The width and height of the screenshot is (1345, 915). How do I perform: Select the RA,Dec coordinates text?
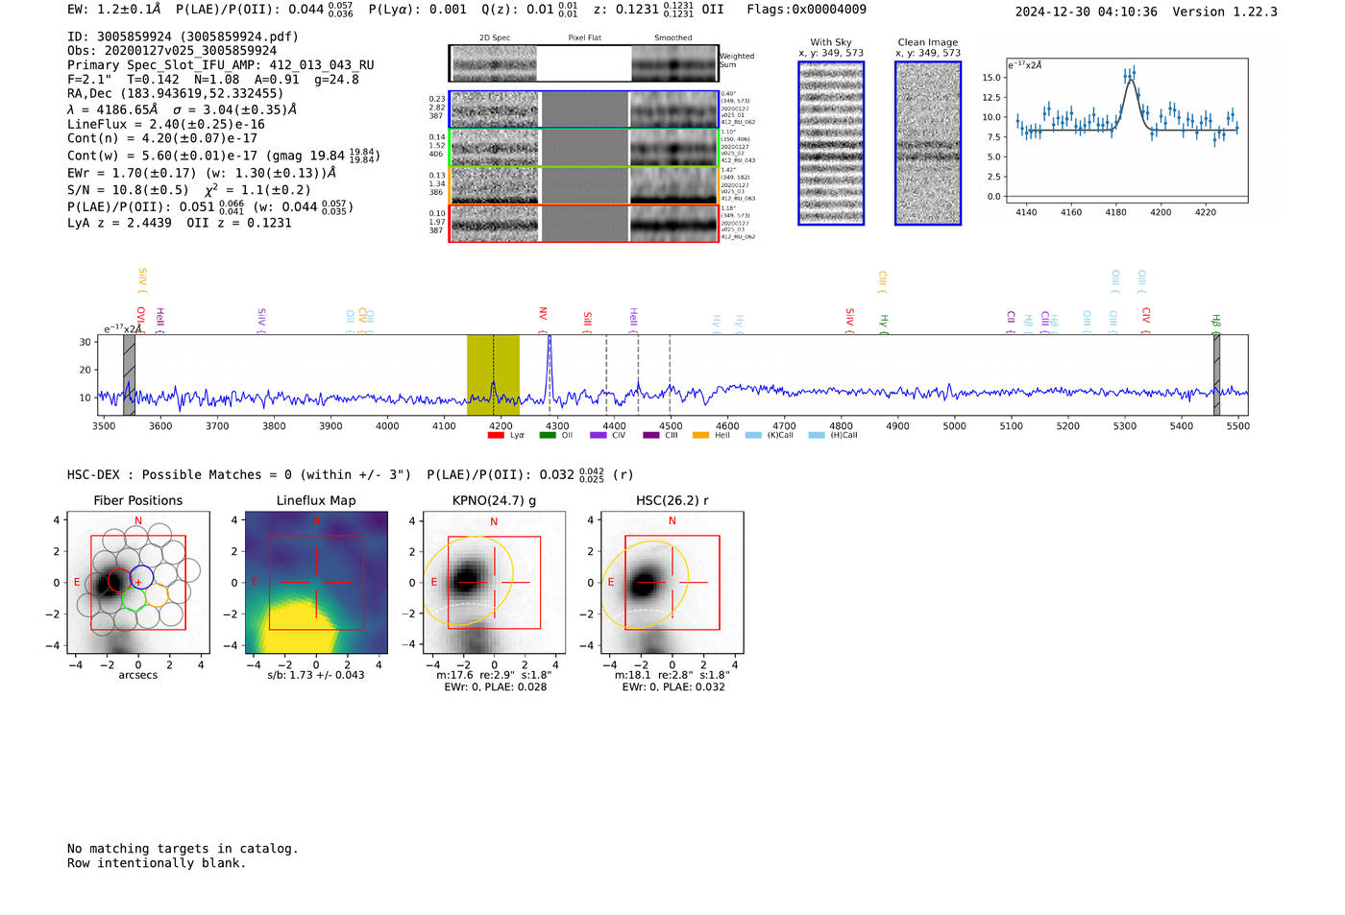pos(176,94)
